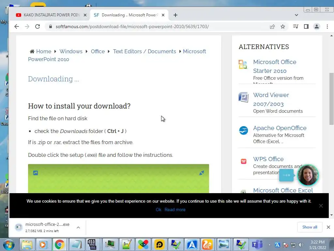Image resolution: width=334 pixels, height=251 pixels.
Task: Close the YouTube KAKO INSTALIRATI tab
Action: [85, 15]
